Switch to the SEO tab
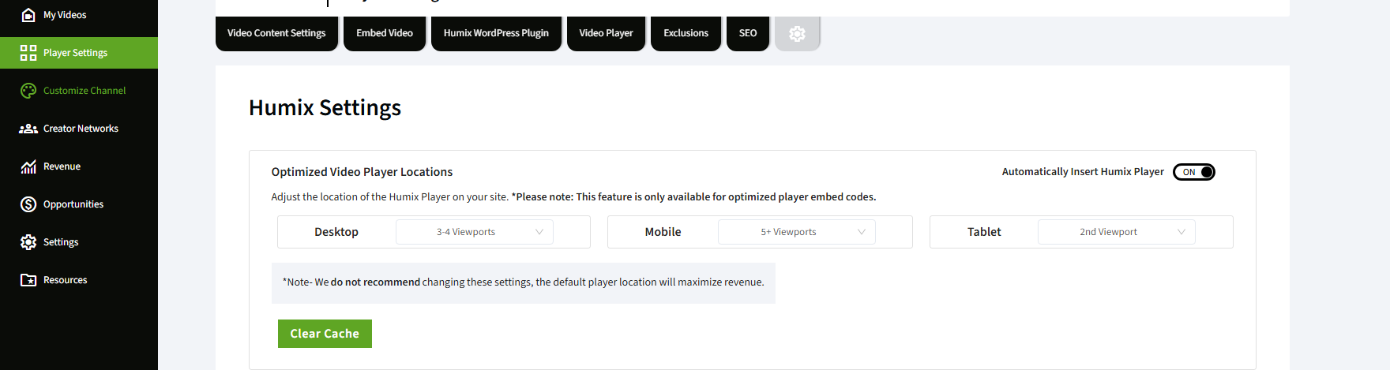Image resolution: width=1390 pixels, height=370 pixels. 747,33
